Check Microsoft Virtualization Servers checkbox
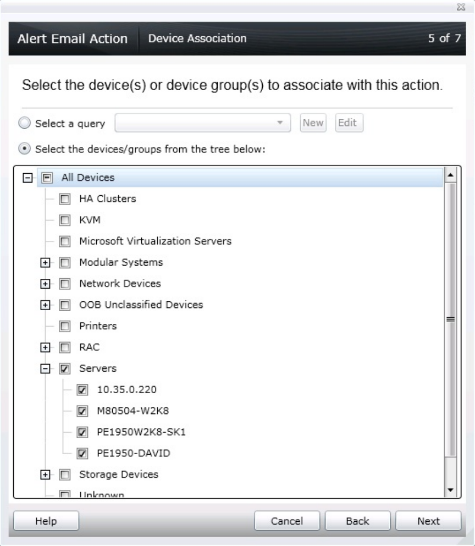The width and height of the screenshot is (475, 546). point(64,241)
